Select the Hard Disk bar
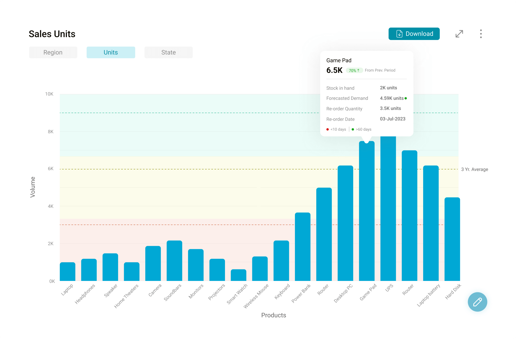The height and width of the screenshot is (339, 516). (452, 239)
